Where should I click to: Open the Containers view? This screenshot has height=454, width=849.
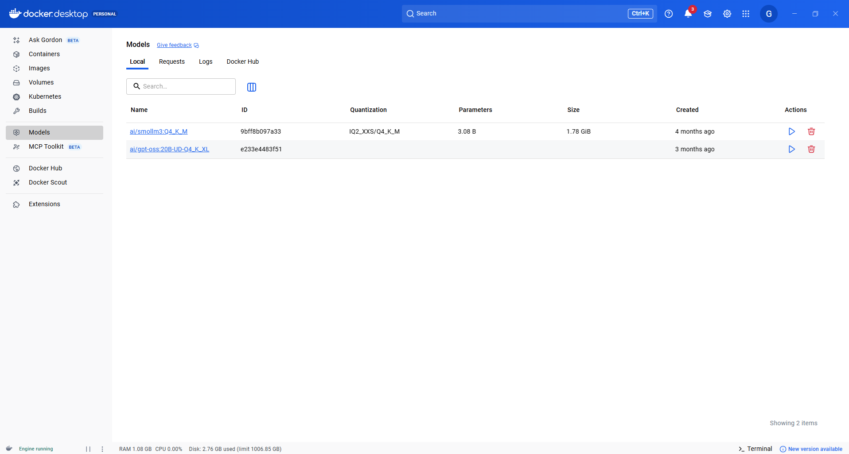pos(54,54)
